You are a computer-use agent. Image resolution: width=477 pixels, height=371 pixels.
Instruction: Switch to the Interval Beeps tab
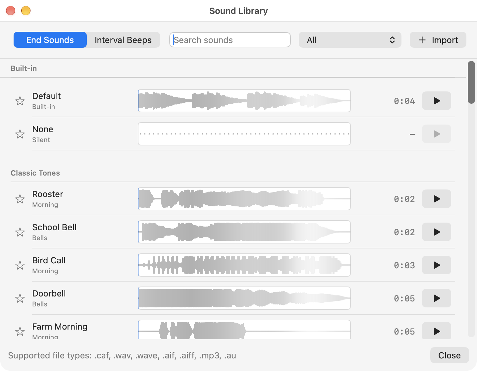[123, 40]
